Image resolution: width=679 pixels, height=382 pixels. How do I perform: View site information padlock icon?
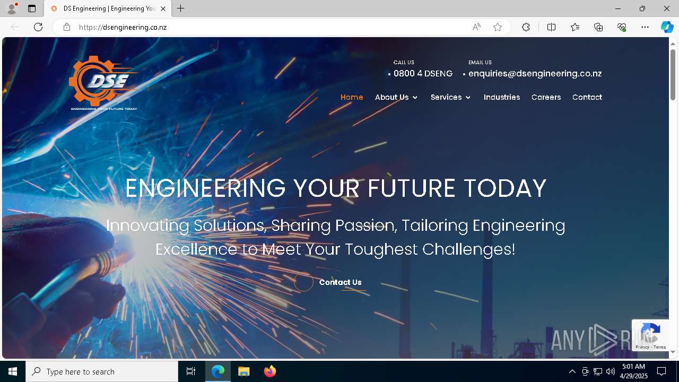click(67, 27)
